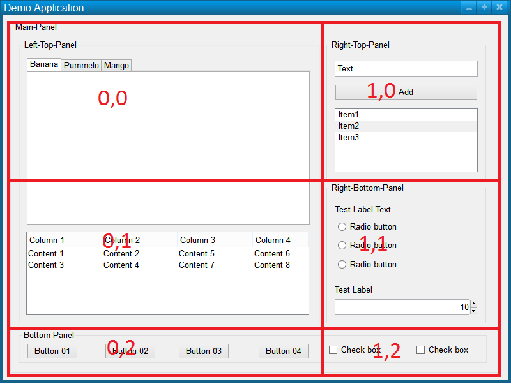Viewport: 511px width, 391px height.
Task: Click the Add button
Action: click(x=406, y=92)
